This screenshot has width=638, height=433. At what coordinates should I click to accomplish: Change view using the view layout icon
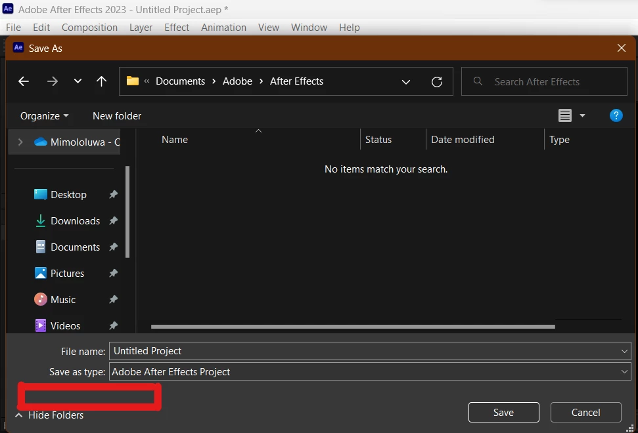(x=565, y=115)
